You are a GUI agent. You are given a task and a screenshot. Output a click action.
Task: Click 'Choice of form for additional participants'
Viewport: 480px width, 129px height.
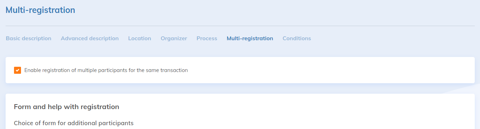coord(74,123)
